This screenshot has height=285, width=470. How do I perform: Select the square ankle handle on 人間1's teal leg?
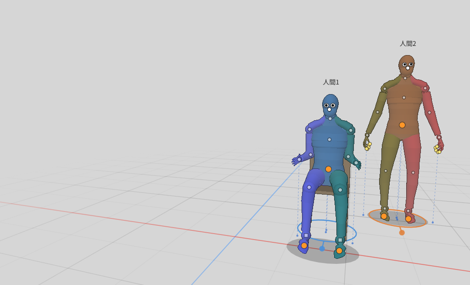[x=340, y=240]
